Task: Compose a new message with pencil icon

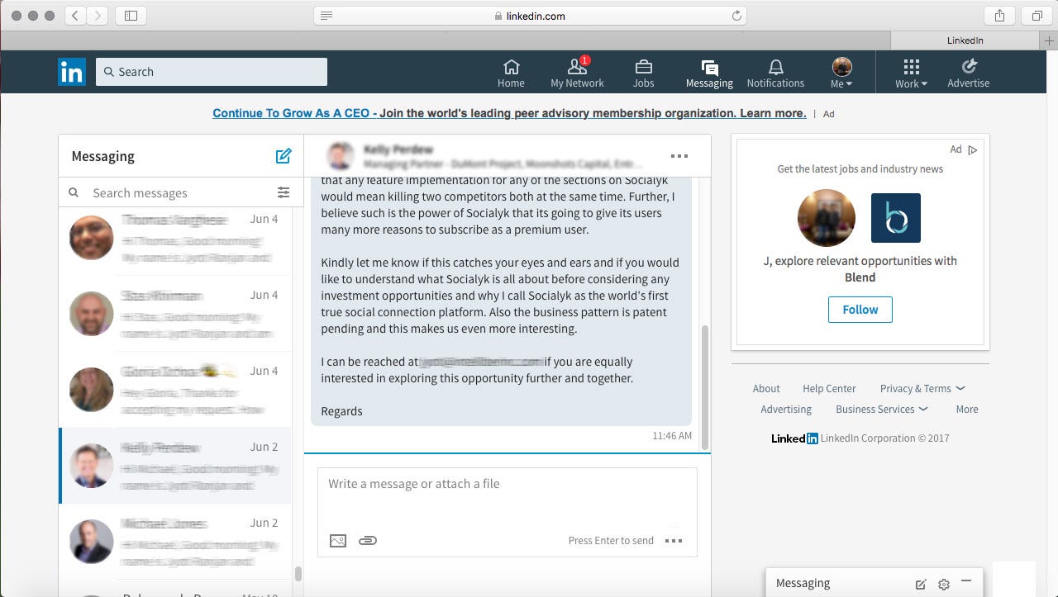Action: [284, 155]
